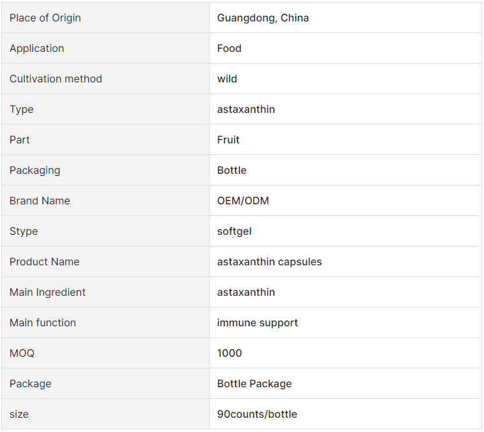Click the Type row's astaxanthin value
The width and height of the screenshot is (484, 432).
[246, 109]
